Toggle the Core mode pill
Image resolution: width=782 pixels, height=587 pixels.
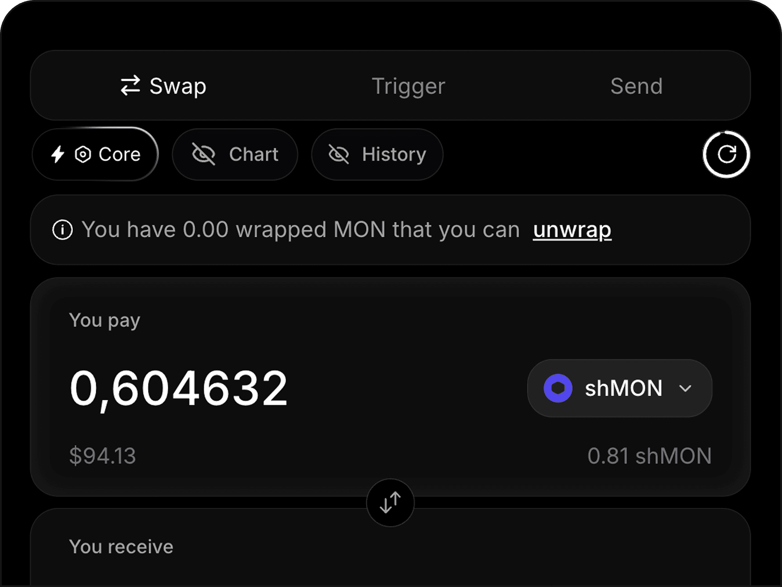[x=95, y=154]
